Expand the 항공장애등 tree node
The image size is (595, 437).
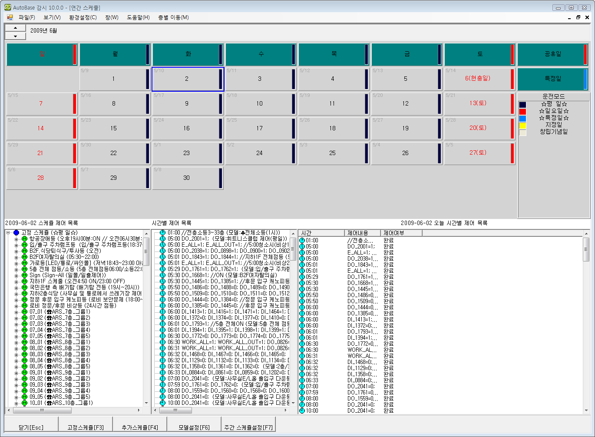coord(16,239)
